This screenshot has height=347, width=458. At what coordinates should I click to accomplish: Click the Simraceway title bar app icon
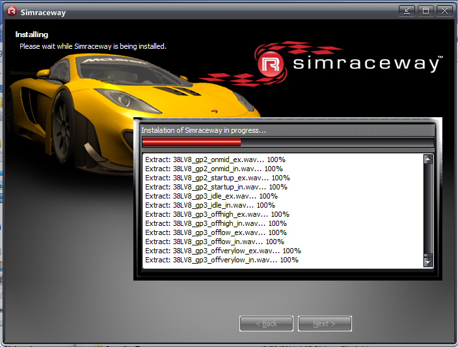(12, 12)
